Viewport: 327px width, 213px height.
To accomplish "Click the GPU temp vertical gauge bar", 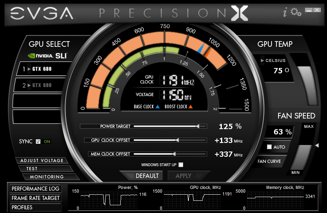I will [306, 80].
